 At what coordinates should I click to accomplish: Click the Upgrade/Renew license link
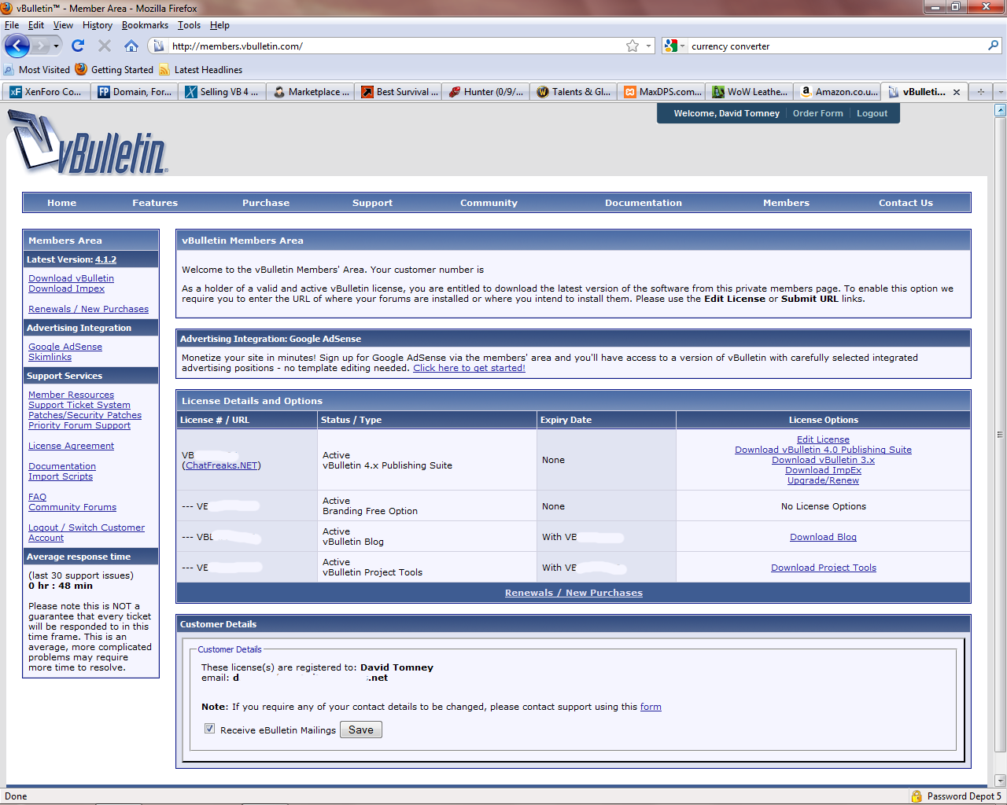pos(823,480)
